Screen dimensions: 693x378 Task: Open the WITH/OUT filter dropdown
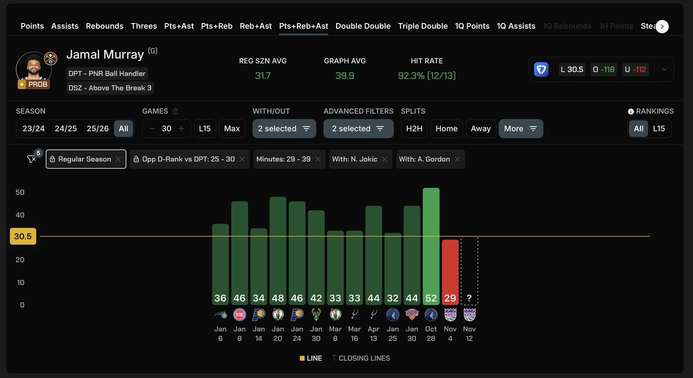pyautogui.click(x=284, y=129)
